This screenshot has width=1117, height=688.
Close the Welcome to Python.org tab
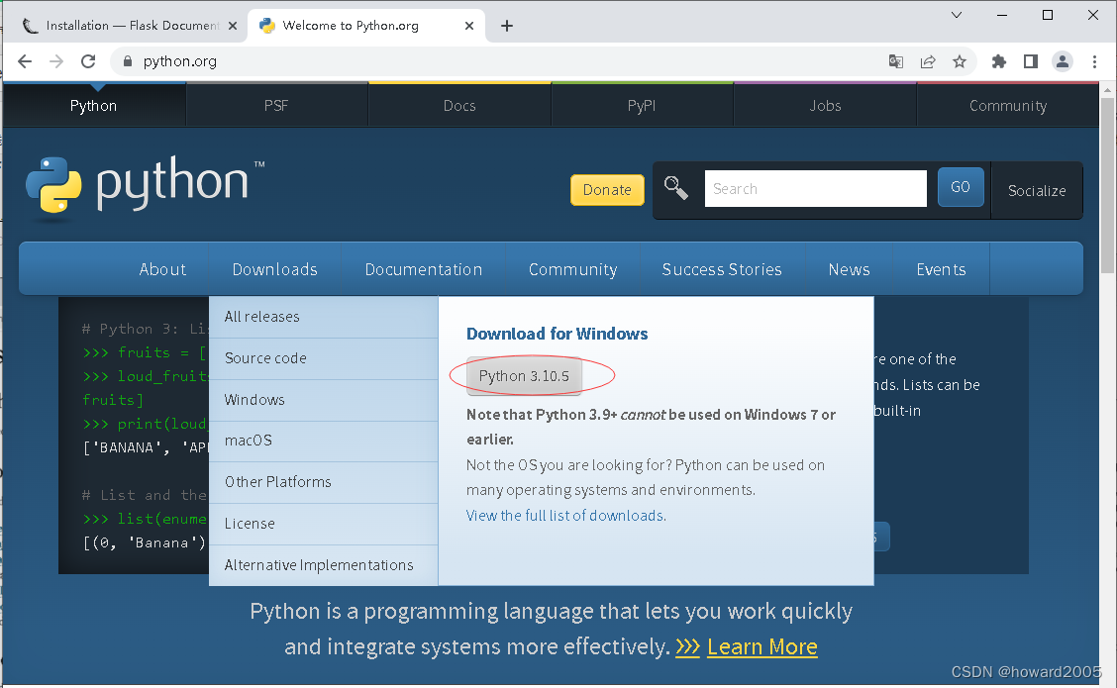coord(468,26)
